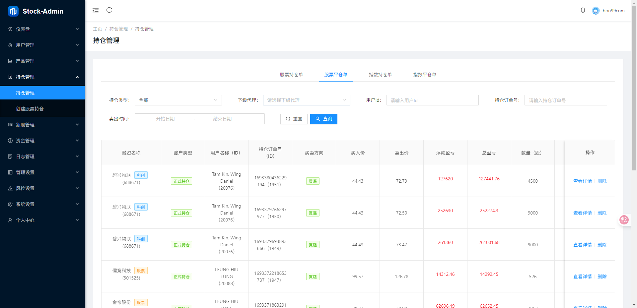Open notifications bell icon

coord(583,10)
